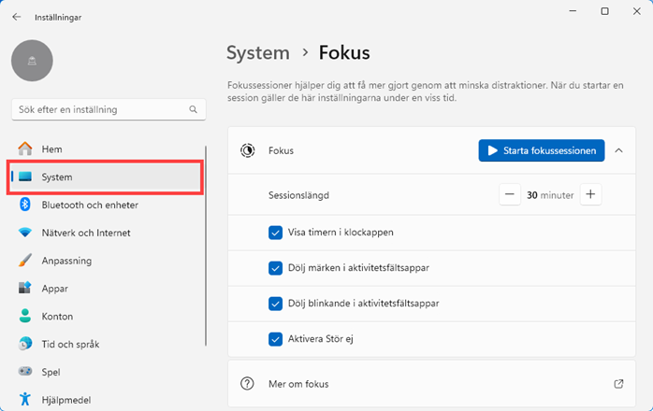
Task: Click the search magnifier icon
Action: point(194,109)
